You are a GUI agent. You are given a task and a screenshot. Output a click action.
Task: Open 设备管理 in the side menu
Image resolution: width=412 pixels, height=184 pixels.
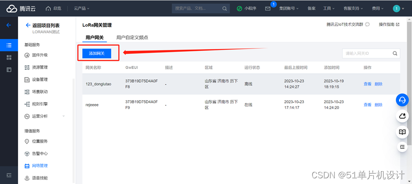40,79
